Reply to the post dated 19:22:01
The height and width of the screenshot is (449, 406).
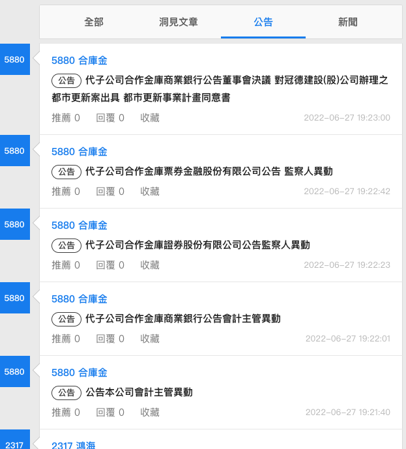point(110,338)
